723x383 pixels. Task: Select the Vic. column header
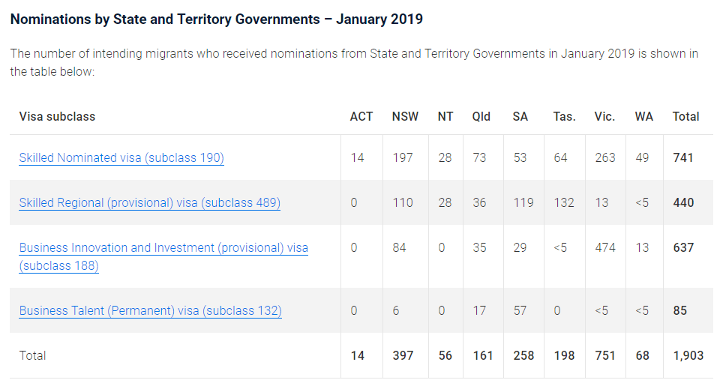(x=604, y=117)
